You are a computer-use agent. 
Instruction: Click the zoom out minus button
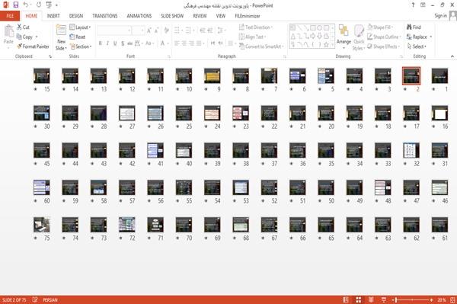pos(393,299)
